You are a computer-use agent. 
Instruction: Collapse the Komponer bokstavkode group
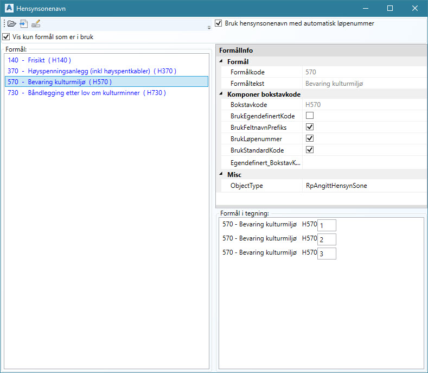221,94
